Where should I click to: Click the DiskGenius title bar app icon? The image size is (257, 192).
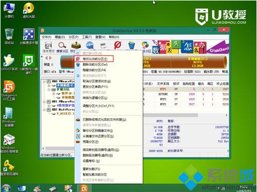[42, 31]
